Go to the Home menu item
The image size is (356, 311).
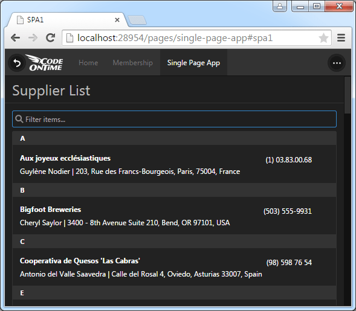tap(88, 63)
